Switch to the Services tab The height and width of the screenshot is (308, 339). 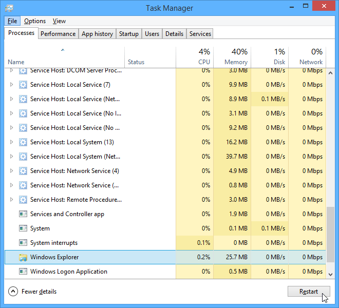coord(200,34)
